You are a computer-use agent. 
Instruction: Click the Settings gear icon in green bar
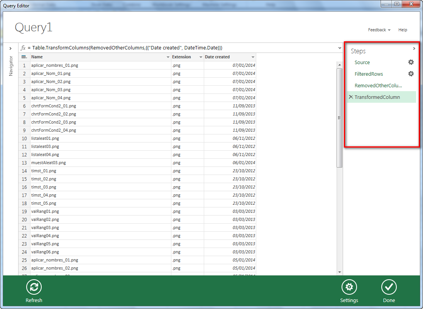coord(349,287)
